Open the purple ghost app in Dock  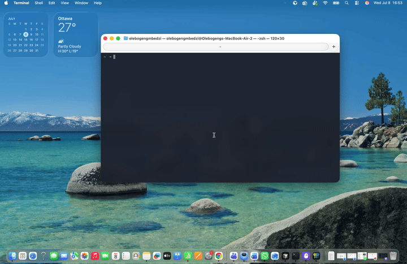click(x=306, y=256)
